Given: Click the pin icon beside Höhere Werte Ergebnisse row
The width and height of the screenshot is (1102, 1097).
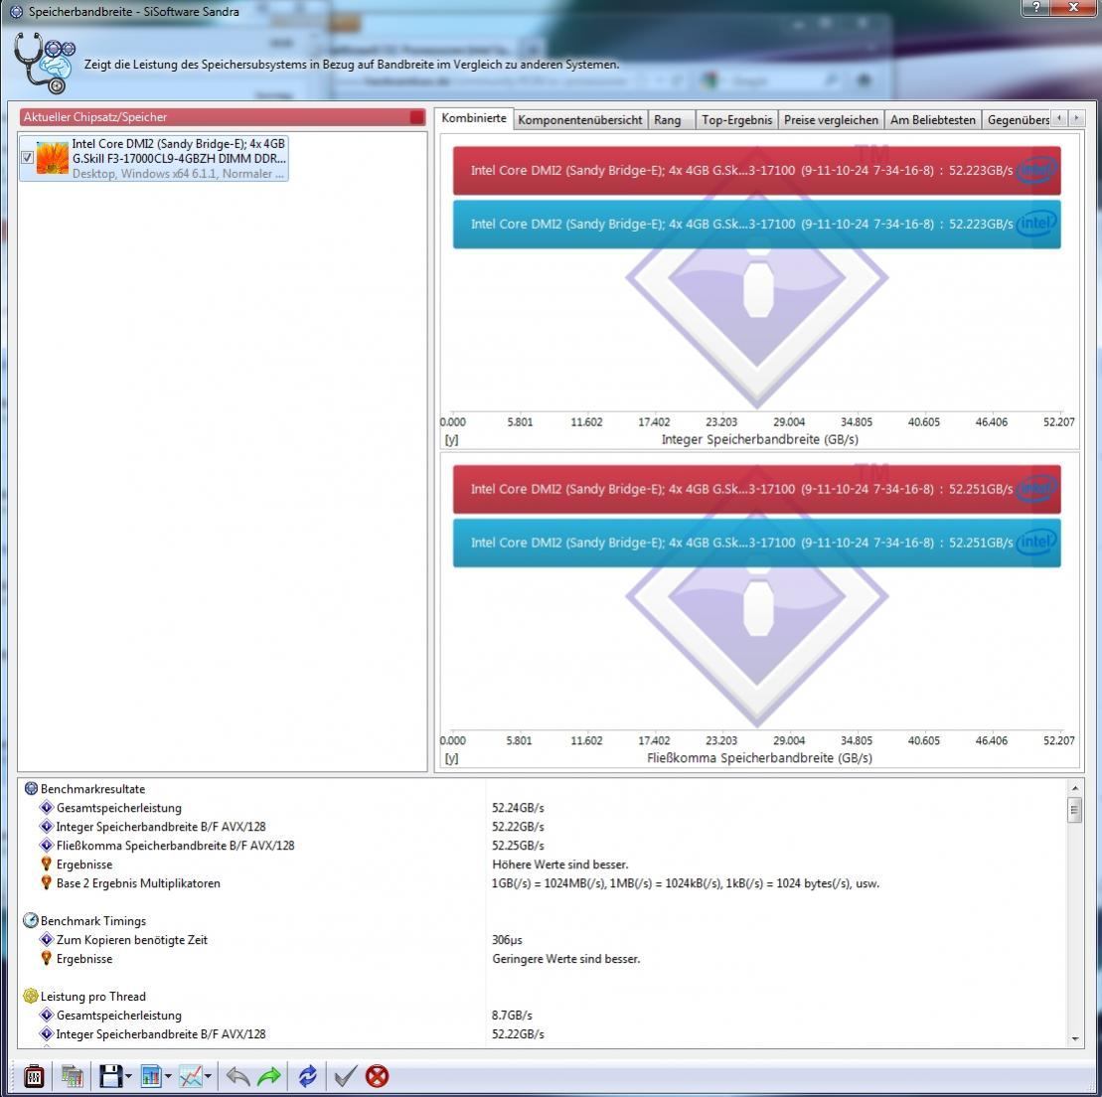Looking at the screenshot, I should click(x=47, y=863).
